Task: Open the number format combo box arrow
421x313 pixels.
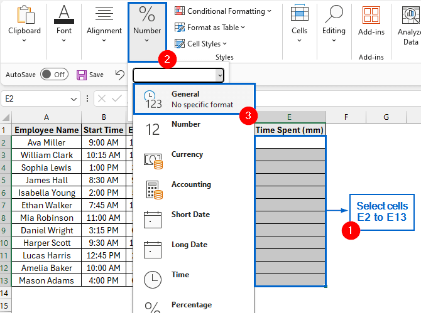Action: click(x=220, y=75)
